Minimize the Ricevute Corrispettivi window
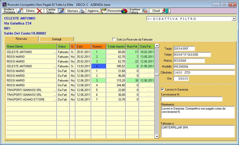This screenshot has width=239, height=145. pos(216,5)
